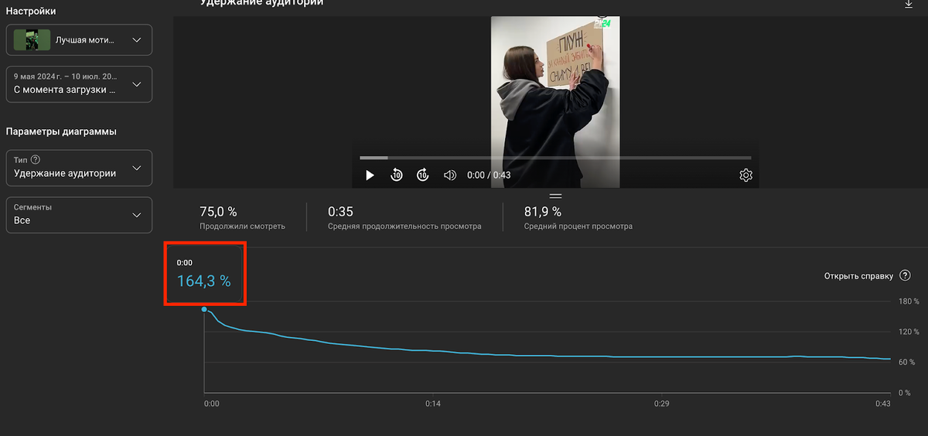Play the video preview
928x436 pixels.
(370, 175)
